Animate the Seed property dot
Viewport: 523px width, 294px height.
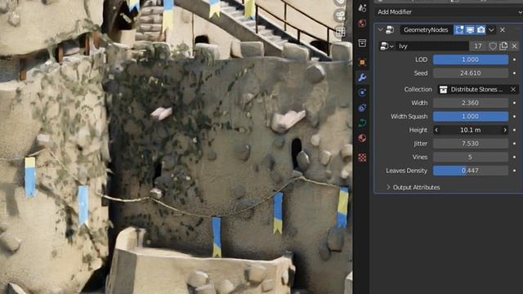[x=514, y=73]
